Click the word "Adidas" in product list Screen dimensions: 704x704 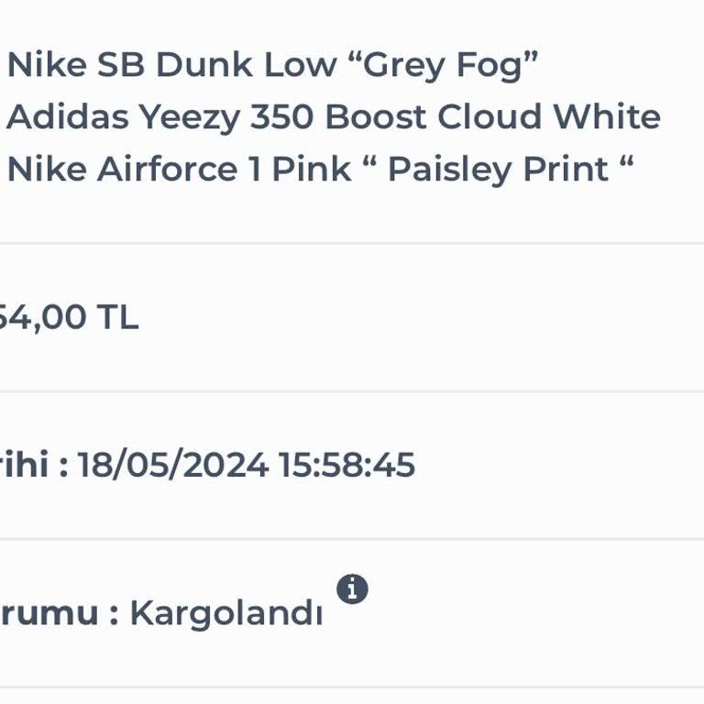click(x=67, y=117)
